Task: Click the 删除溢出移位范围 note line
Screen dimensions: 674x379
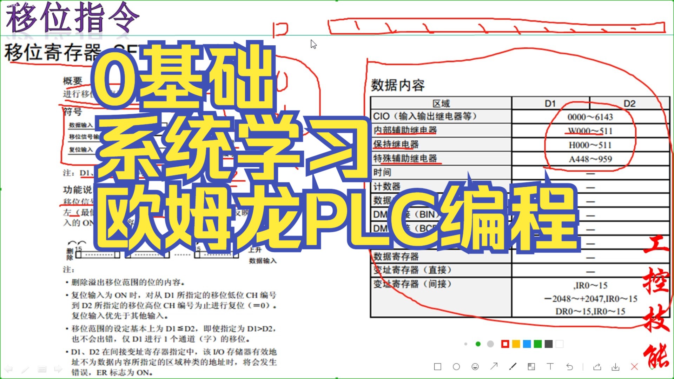Action: [128, 282]
